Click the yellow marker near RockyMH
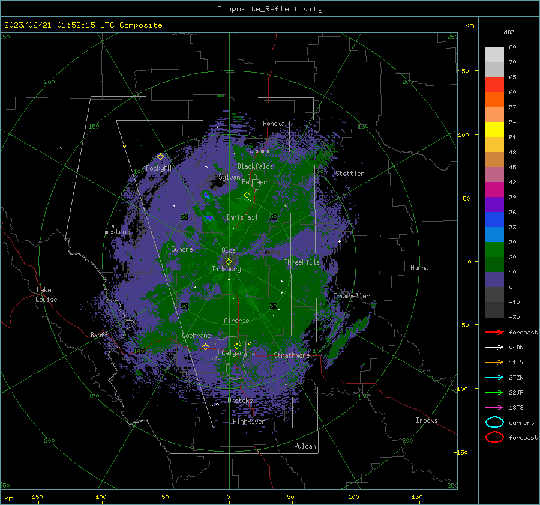Image resolution: width=540 pixels, height=505 pixels. (x=160, y=157)
